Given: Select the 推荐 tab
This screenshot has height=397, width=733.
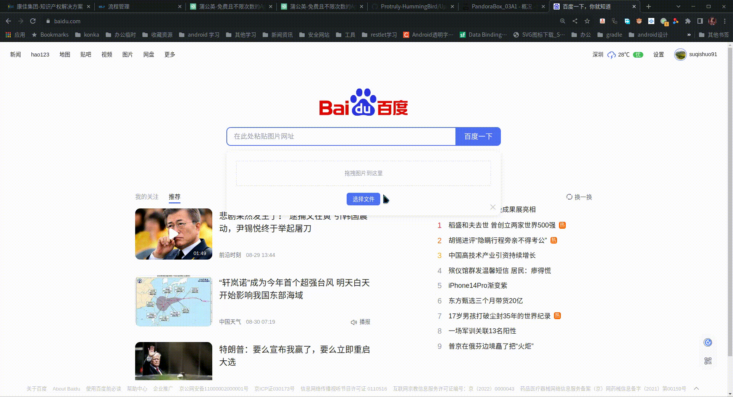Looking at the screenshot, I should (x=174, y=197).
